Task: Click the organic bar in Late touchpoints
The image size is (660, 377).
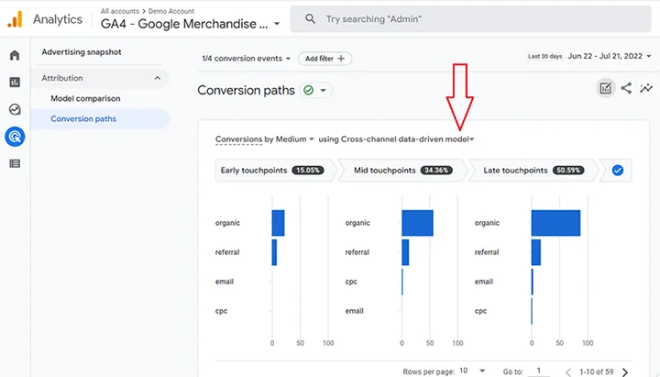Action: [555, 223]
